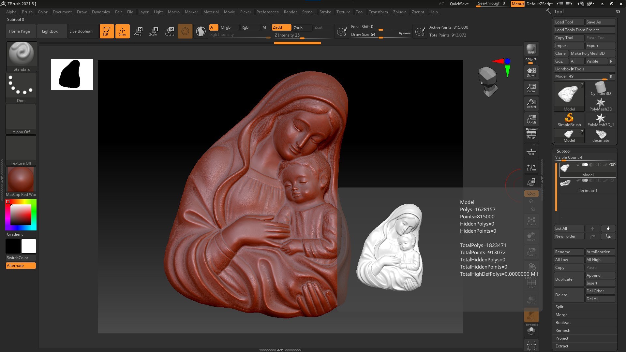Image resolution: width=626 pixels, height=352 pixels.
Task: Open the MatCap Red Wax material selector
Action: click(x=21, y=182)
